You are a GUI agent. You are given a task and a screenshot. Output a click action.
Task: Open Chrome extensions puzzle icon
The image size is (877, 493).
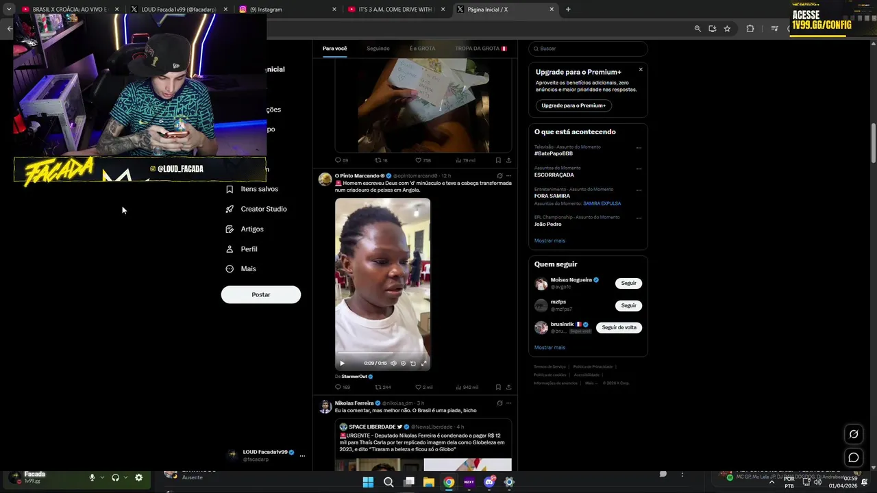point(750,29)
